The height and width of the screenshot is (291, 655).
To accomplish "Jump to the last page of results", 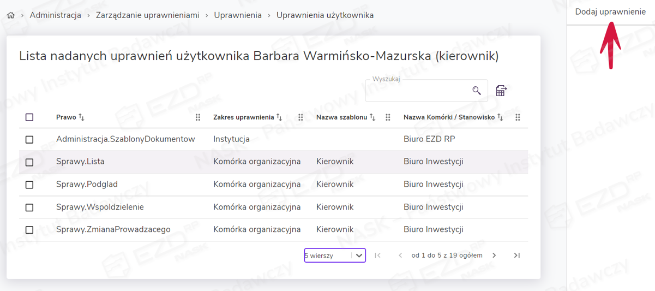I will (x=517, y=256).
